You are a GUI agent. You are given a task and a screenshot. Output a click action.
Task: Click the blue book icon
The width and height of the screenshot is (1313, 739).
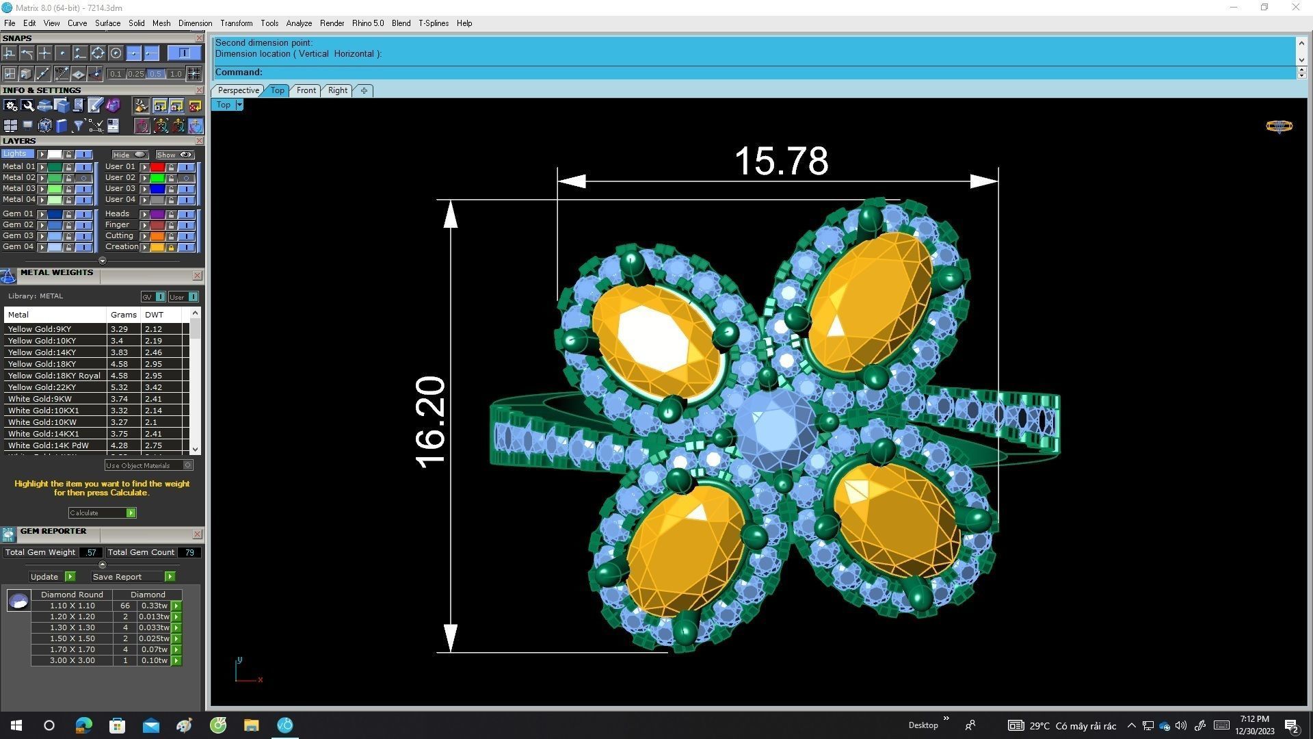(62, 125)
